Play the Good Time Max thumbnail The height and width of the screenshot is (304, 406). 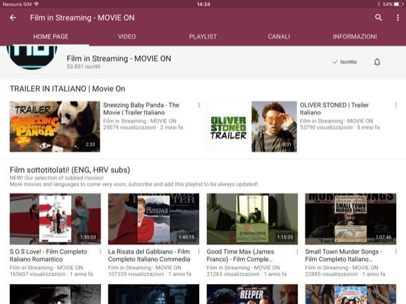pyautogui.click(x=252, y=219)
